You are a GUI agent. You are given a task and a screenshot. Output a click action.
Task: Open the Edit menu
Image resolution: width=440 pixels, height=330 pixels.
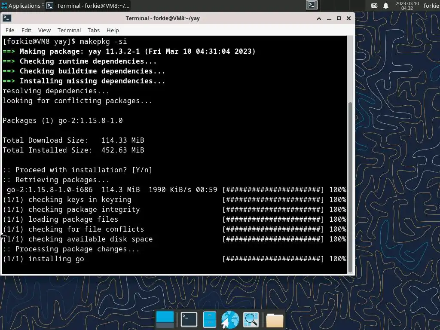pyautogui.click(x=26, y=31)
